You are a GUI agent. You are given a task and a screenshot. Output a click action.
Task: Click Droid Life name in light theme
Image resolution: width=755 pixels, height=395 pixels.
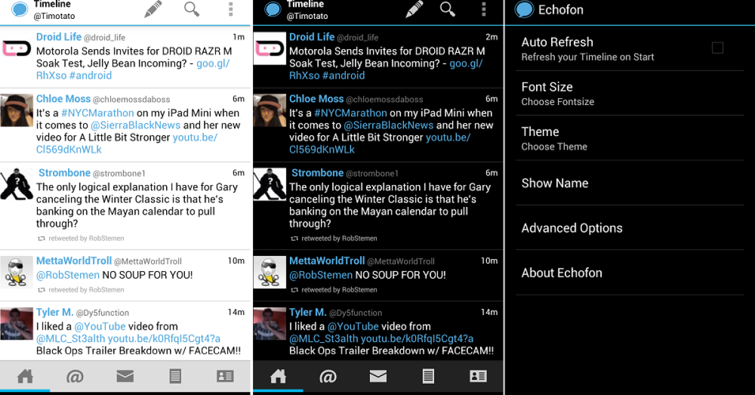point(59,37)
